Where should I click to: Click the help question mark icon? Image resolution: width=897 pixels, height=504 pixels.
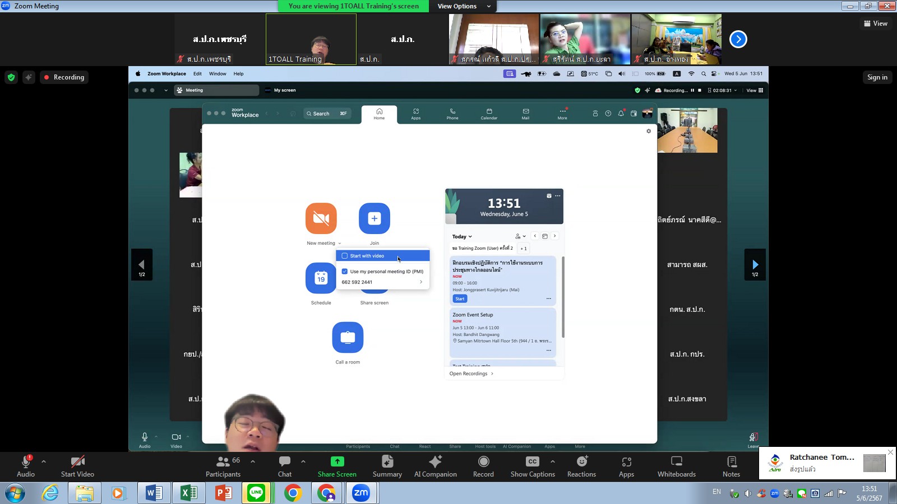point(608,113)
